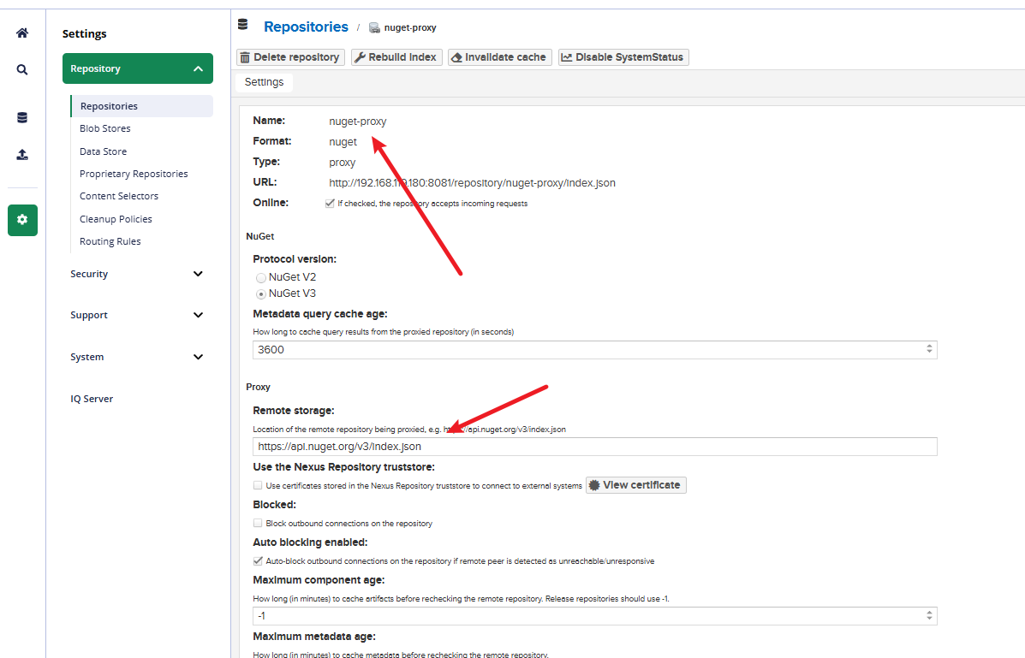Open the green settings gear icon
This screenshot has width=1025, height=658.
click(22, 220)
